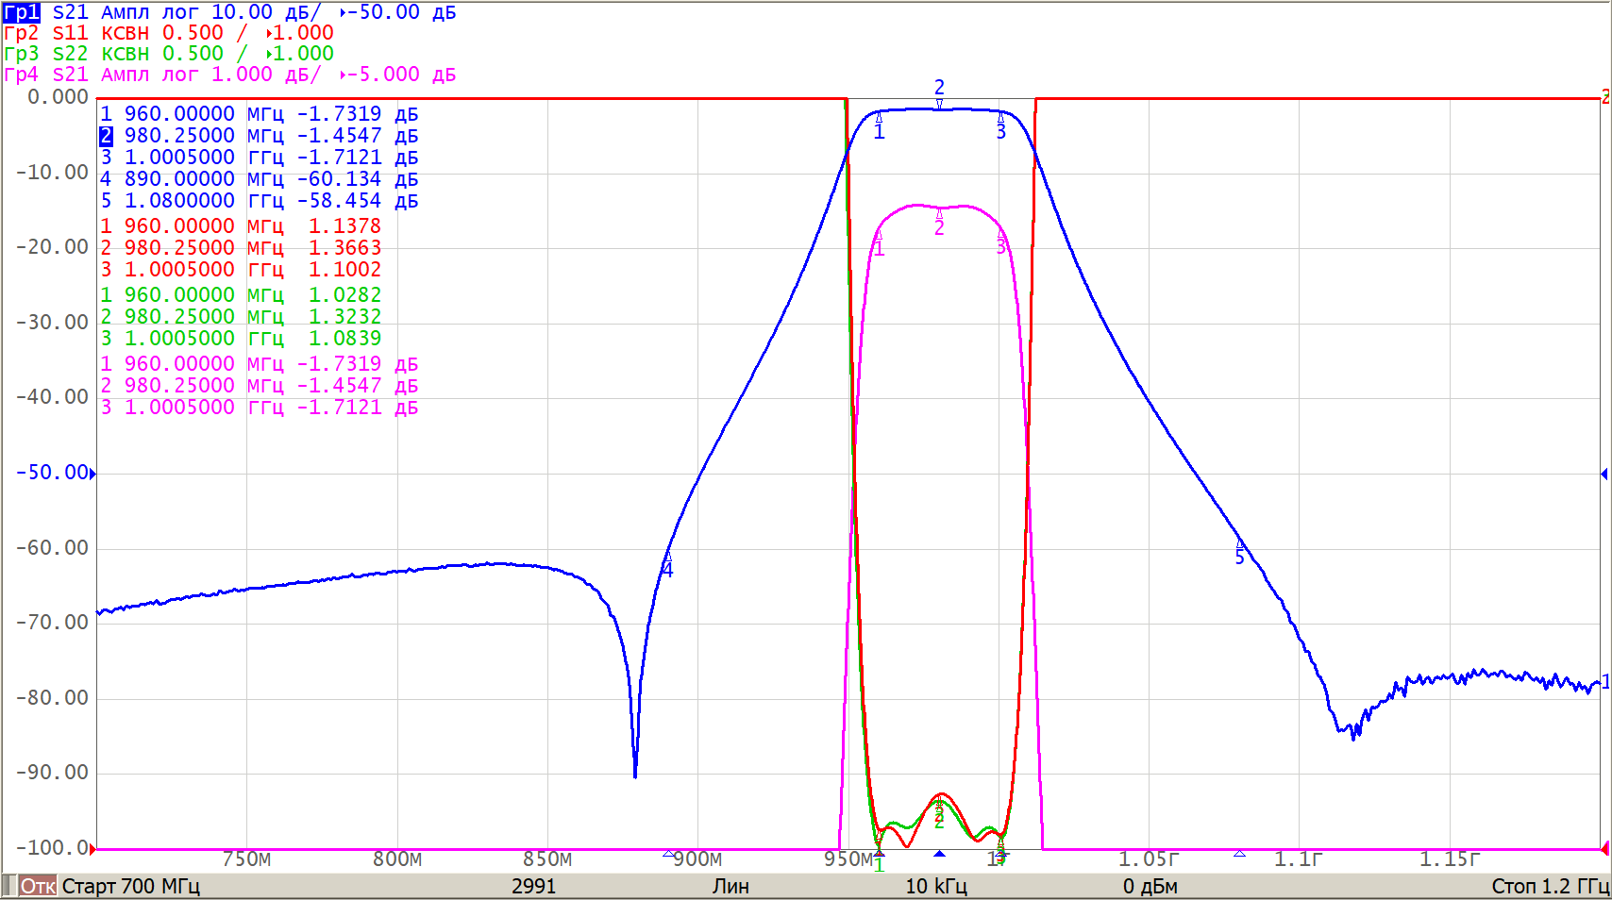Select marker 3 on the magenta trace
The image size is (1612, 900).
pos(1000,244)
